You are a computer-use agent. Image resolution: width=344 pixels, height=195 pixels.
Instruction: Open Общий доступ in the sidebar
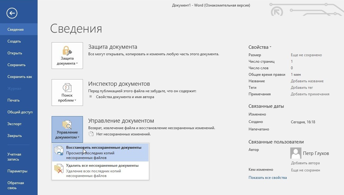click(x=19, y=112)
